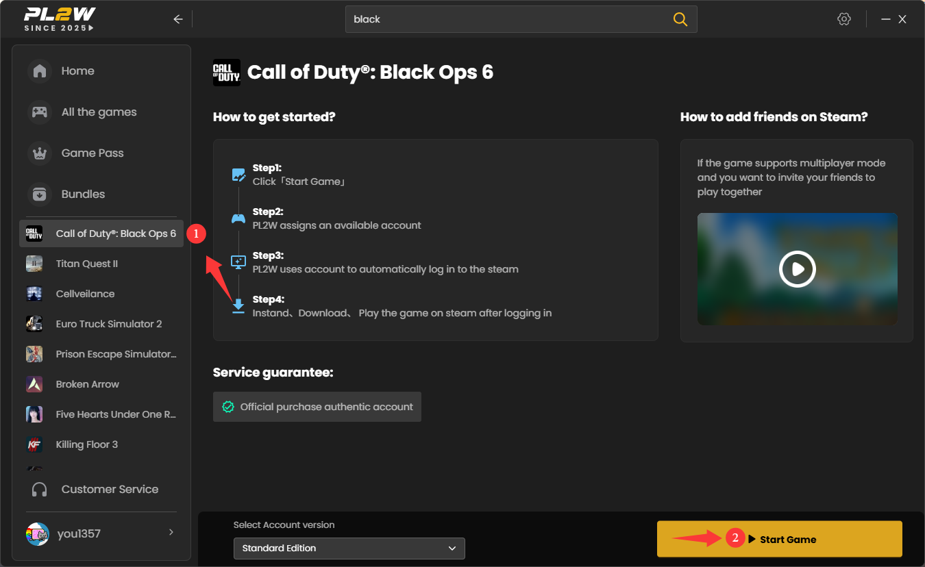Click the Call of Duty sidebar thumbnail icon
This screenshot has width=925, height=567.
[34, 234]
